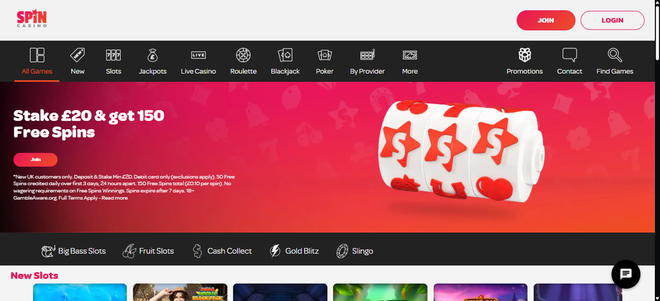Click the New Slots heading
Viewport: 660px width, 301px height.
pyautogui.click(x=35, y=275)
